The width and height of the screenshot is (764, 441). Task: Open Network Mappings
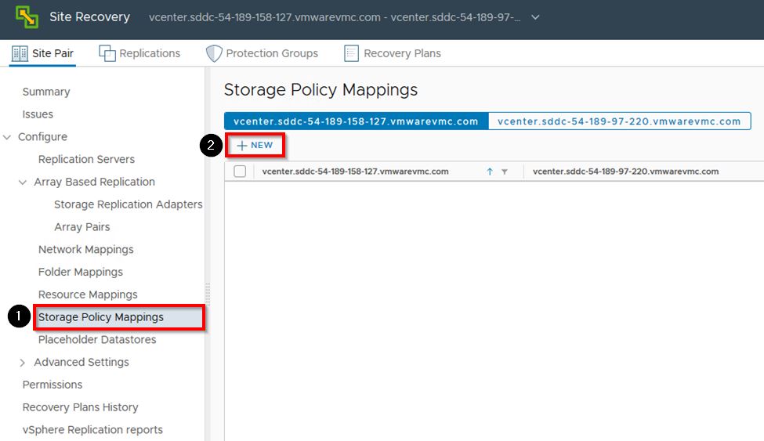tap(85, 250)
